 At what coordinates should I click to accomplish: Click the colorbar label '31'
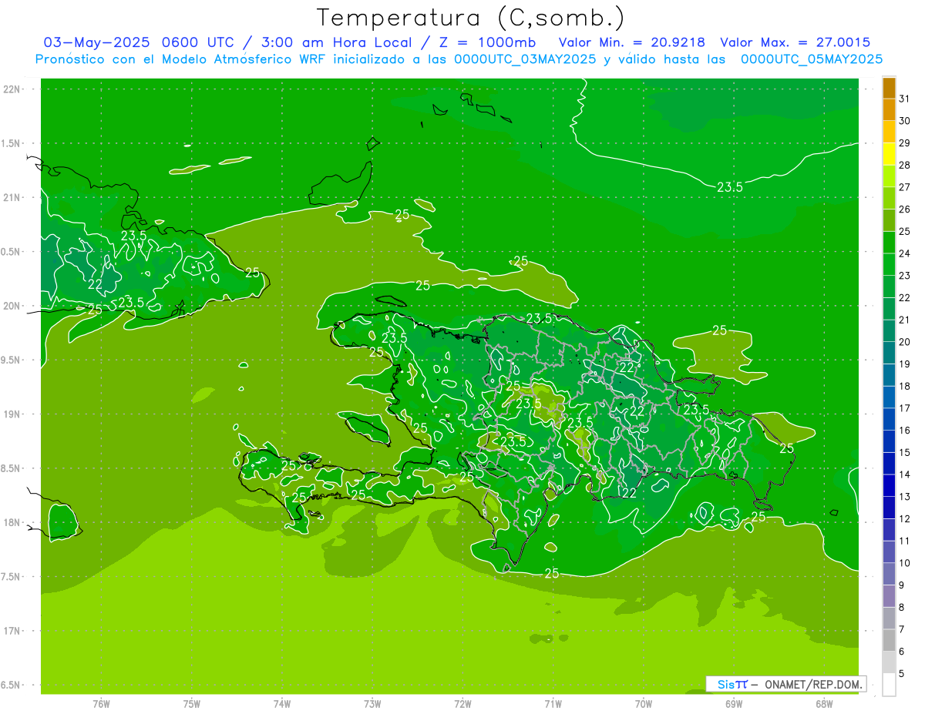[x=905, y=99]
